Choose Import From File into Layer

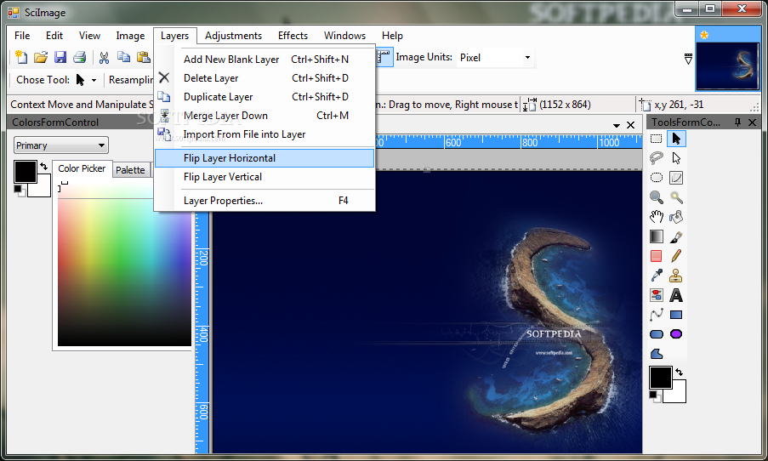pyautogui.click(x=265, y=134)
